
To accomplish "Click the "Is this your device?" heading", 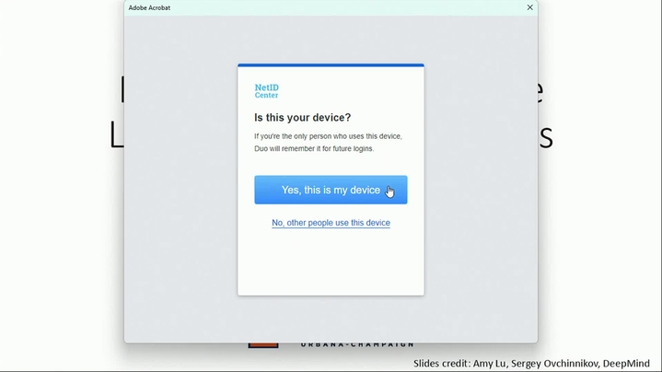I will pos(302,118).
